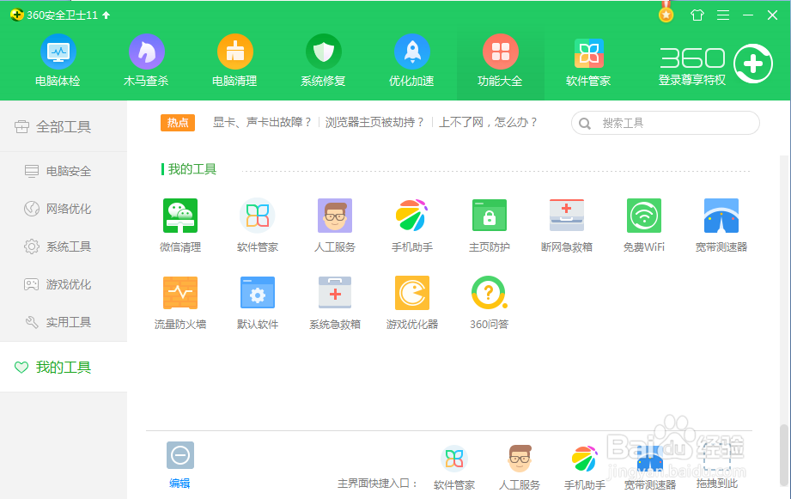Open 手机助手 shortcut in 主界面快捷入口

click(x=584, y=468)
